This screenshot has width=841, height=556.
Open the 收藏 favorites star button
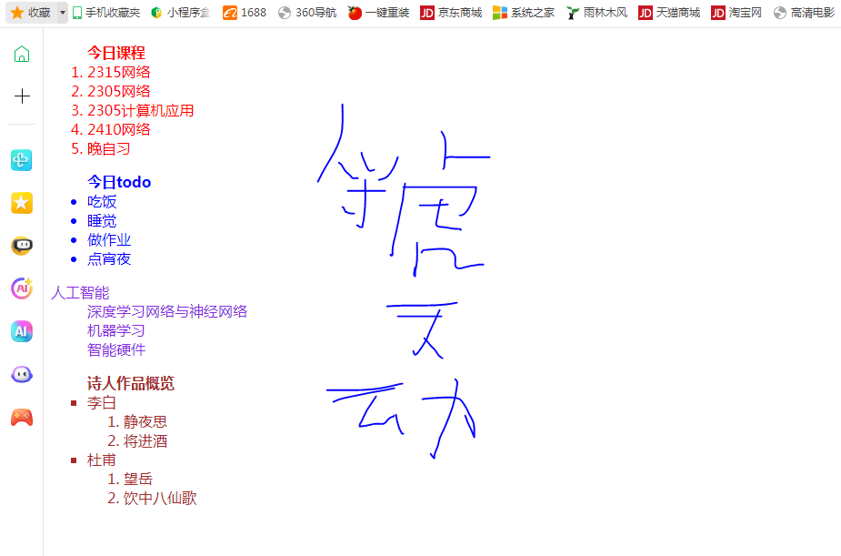point(31,13)
